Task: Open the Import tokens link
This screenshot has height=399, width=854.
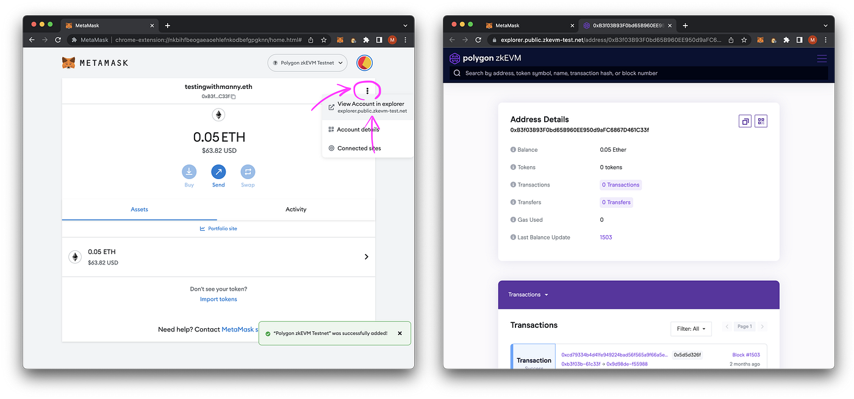Action: pos(218,298)
